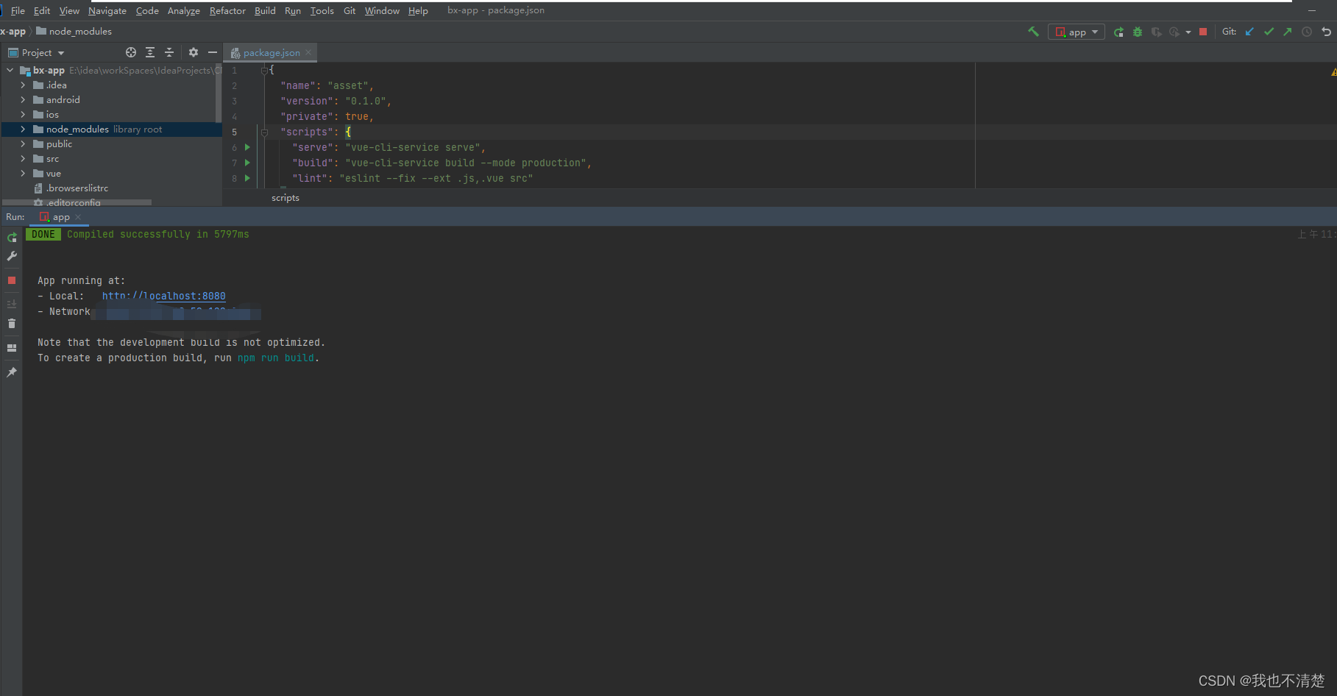The height and width of the screenshot is (696, 1337).
Task: Open the Git menu
Action: click(x=349, y=10)
